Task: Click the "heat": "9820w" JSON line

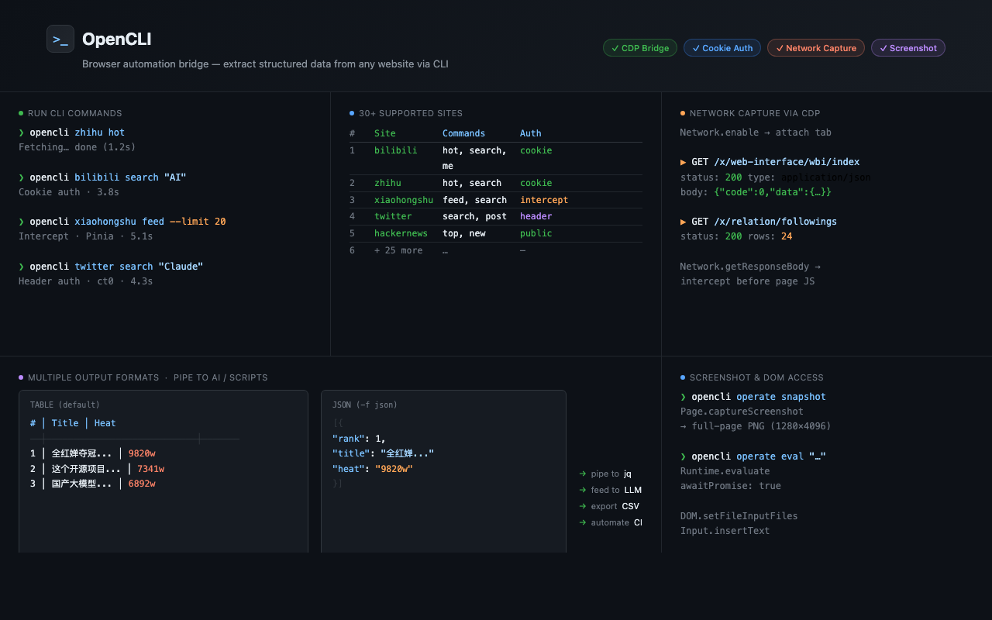Action: (373, 469)
